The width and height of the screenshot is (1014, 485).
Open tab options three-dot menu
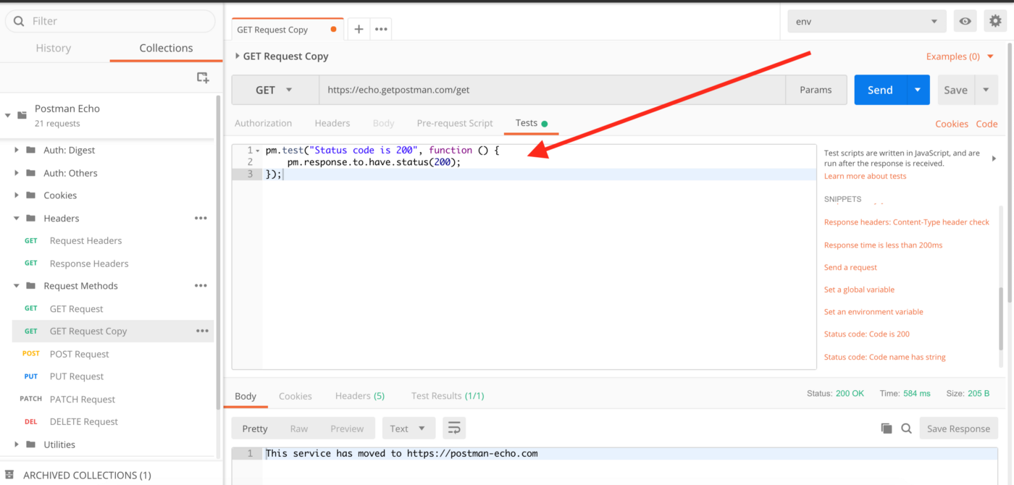click(x=381, y=30)
